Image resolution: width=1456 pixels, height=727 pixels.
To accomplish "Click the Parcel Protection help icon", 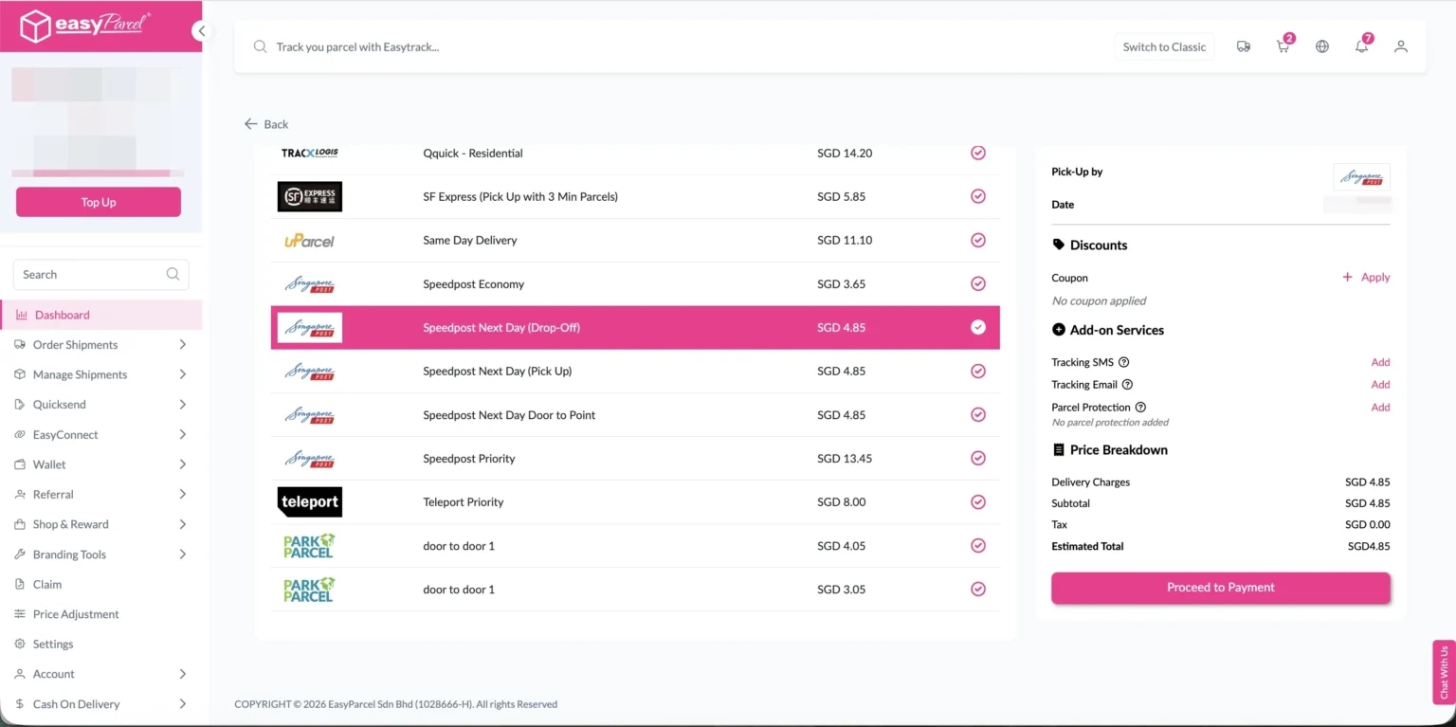I will pyautogui.click(x=1140, y=408).
